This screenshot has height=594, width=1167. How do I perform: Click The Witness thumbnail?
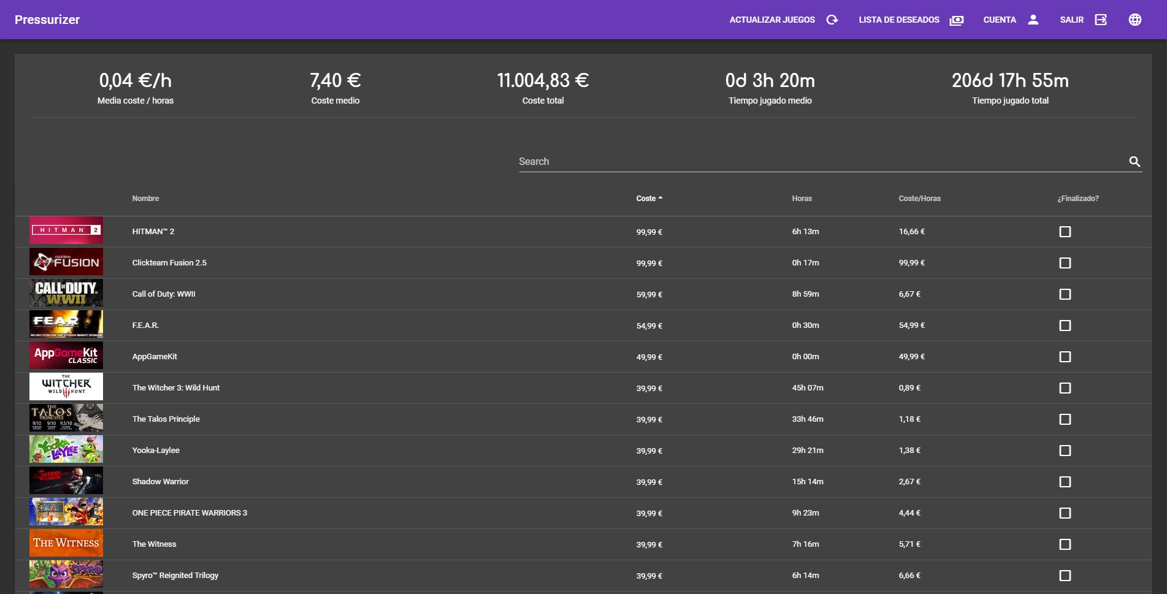click(66, 543)
